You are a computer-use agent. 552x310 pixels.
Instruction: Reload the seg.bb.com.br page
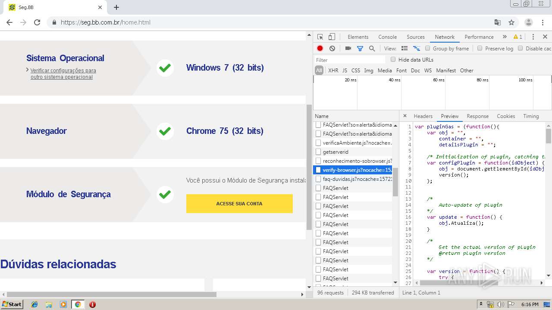(x=37, y=22)
